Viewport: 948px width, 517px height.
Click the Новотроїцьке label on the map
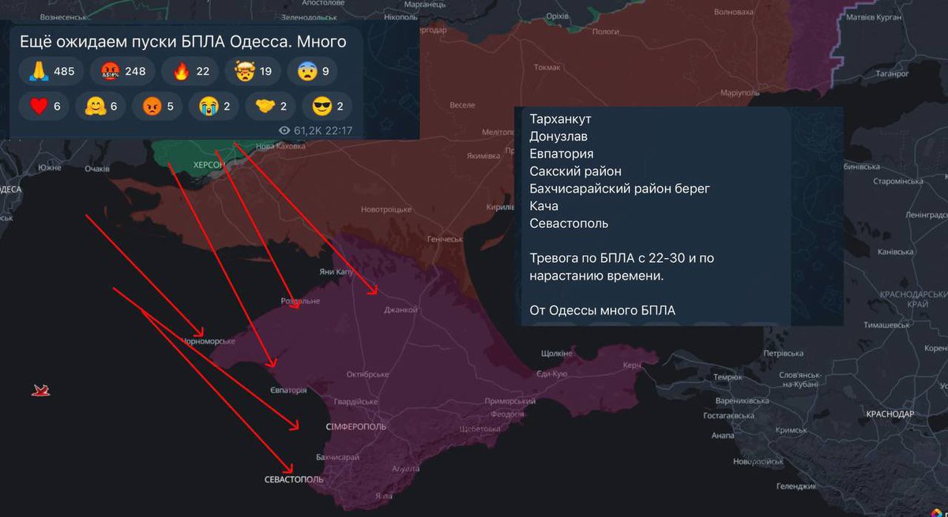click(386, 209)
